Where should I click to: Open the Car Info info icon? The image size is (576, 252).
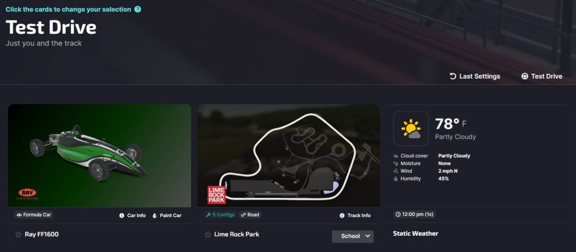click(x=121, y=215)
